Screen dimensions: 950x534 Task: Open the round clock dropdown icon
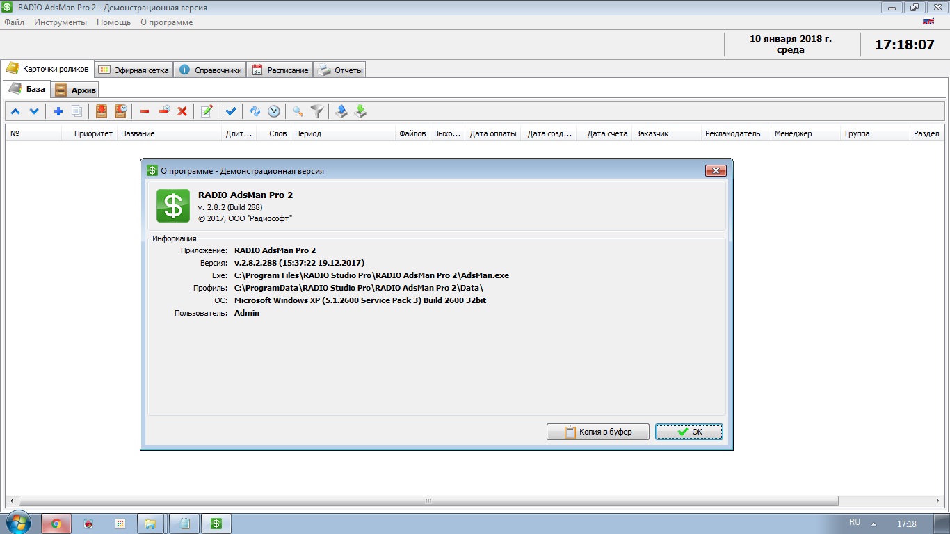click(274, 111)
